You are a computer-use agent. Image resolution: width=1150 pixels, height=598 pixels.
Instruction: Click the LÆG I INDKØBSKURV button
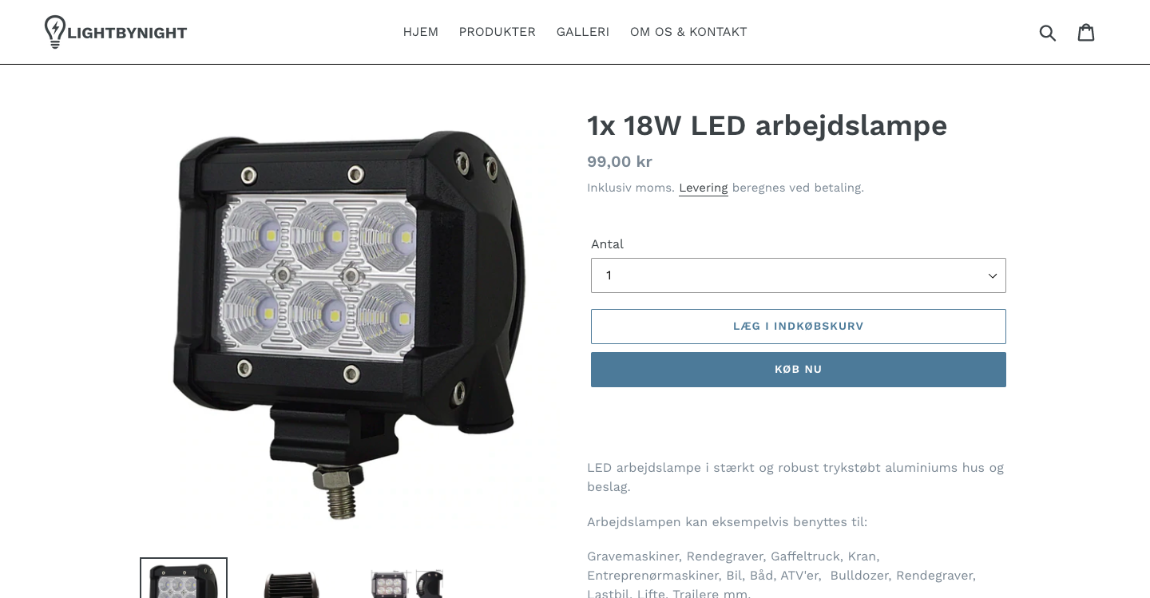799,327
